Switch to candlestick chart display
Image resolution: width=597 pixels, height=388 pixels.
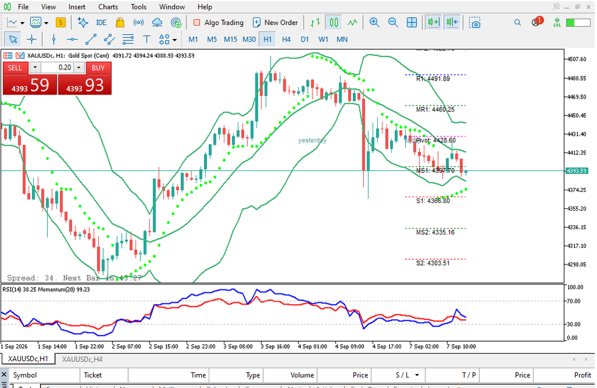[334, 23]
